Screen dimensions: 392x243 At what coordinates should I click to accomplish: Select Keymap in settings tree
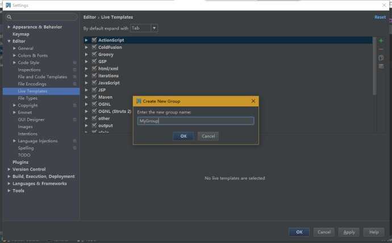[x=21, y=34]
